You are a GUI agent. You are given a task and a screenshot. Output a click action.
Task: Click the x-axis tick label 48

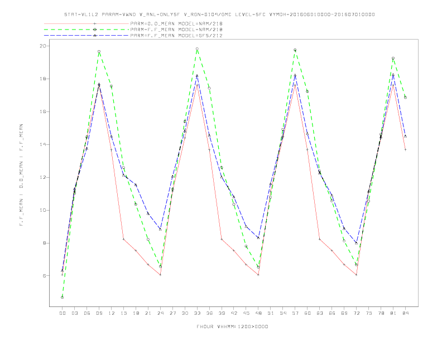(x=258, y=313)
